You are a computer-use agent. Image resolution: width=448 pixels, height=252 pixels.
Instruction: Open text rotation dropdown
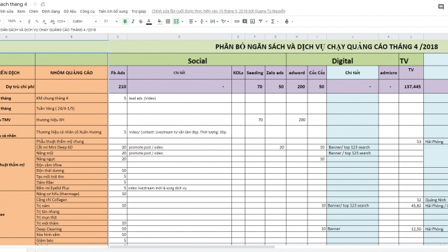pyautogui.click(x=225, y=21)
